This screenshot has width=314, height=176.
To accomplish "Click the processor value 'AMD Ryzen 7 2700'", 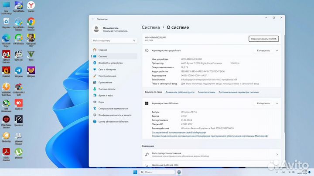I will click(201, 63).
